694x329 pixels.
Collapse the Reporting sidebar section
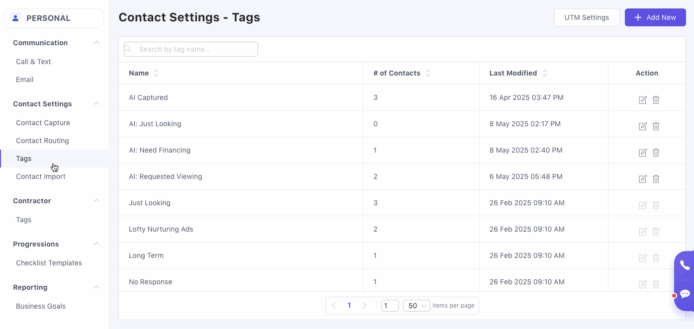click(x=97, y=287)
